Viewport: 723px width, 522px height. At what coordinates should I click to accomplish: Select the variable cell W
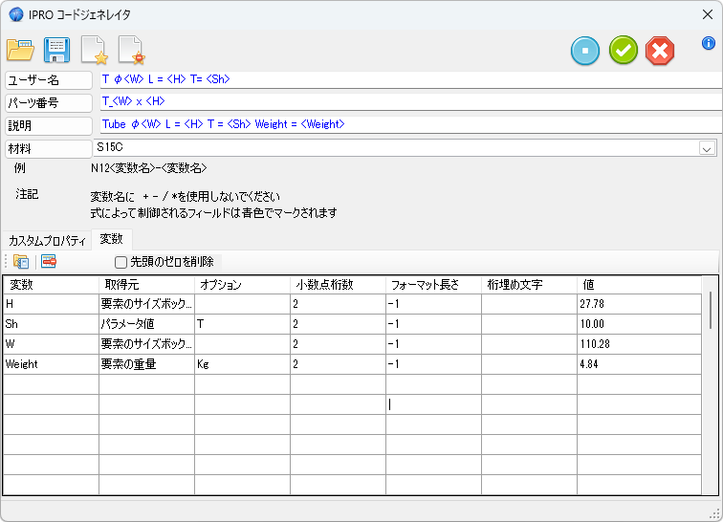(x=52, y=344)
